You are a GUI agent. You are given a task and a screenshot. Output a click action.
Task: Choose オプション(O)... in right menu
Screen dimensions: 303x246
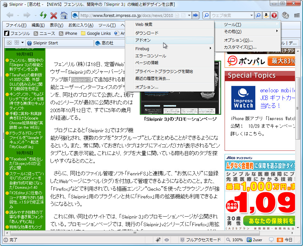coord(248,40)
